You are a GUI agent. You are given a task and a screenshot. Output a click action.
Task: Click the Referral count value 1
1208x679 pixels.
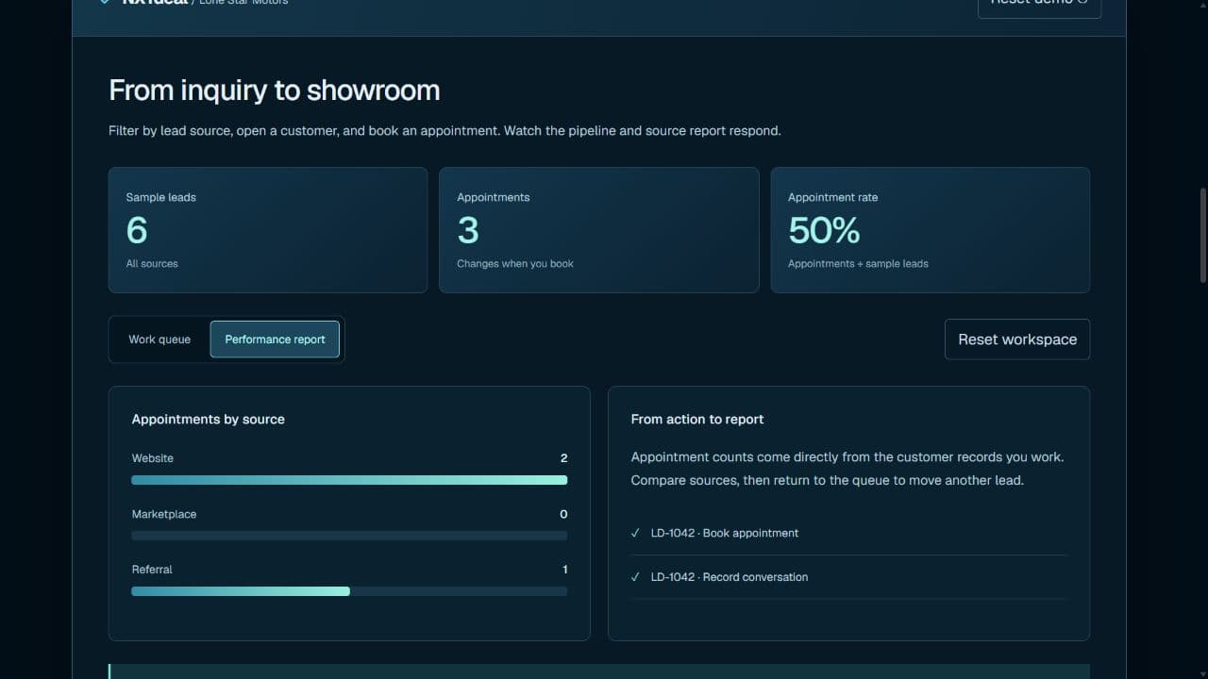click(565, 570)
